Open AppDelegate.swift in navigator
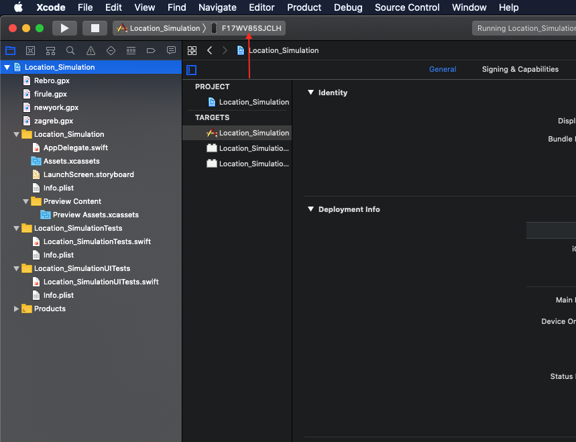 tap(75, 148)
